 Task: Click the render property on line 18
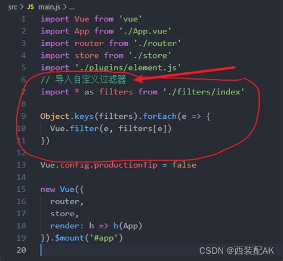(x=64, y=226)
